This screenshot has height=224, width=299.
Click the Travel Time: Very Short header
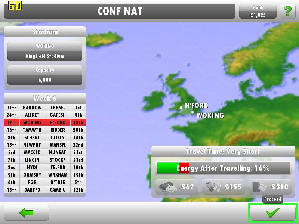coord(223,152)
